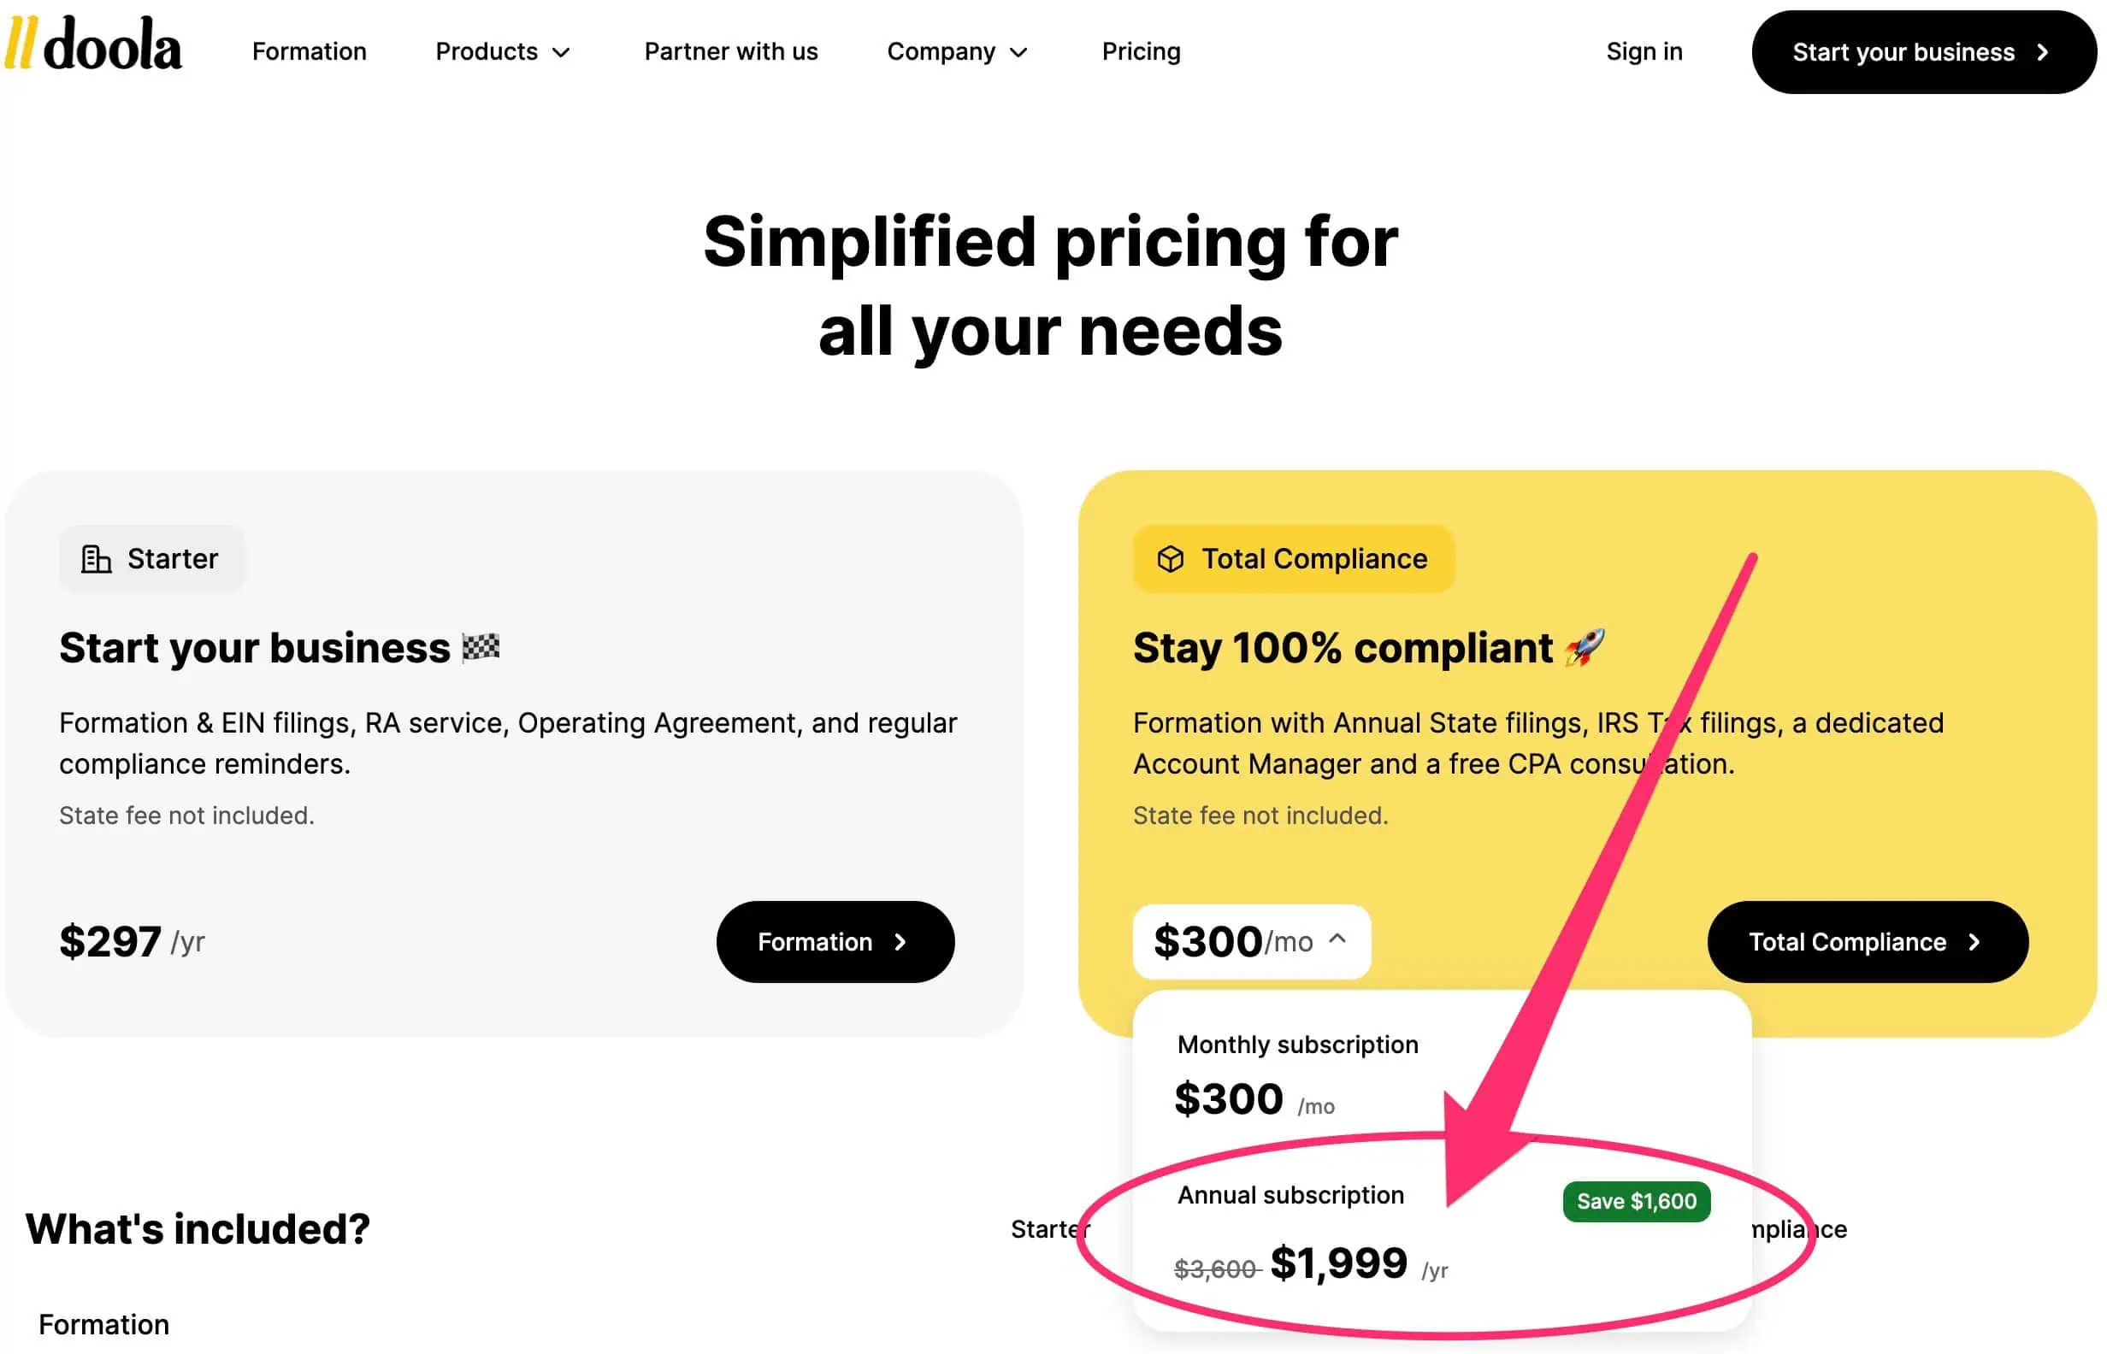Click the Starter plan building icon
Image resolution: width=2107 pixels, height=1354 pixels.
(95, 557)
